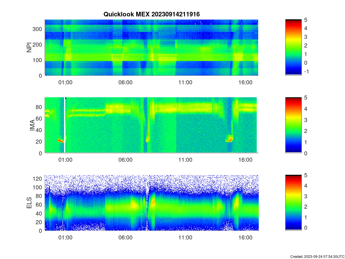Click the 06:00 time label of NPI panel
The width and height of the screenshot is (345, 259).
(126, 82)
